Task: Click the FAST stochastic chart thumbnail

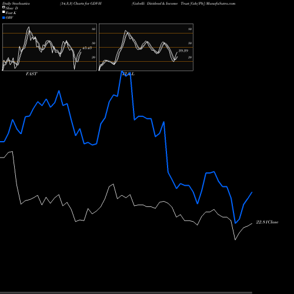Action: point(49,47)
